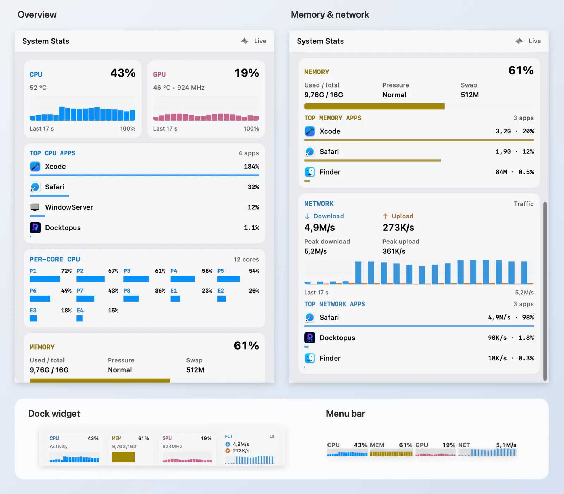
Task: Click the Download arrow icon in Network card
Action: [x=307, y=216]
